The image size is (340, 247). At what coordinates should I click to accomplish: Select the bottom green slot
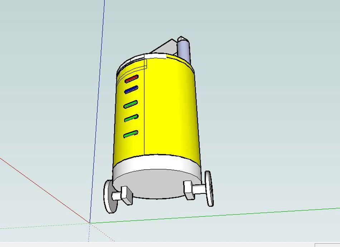click(131, 135)
